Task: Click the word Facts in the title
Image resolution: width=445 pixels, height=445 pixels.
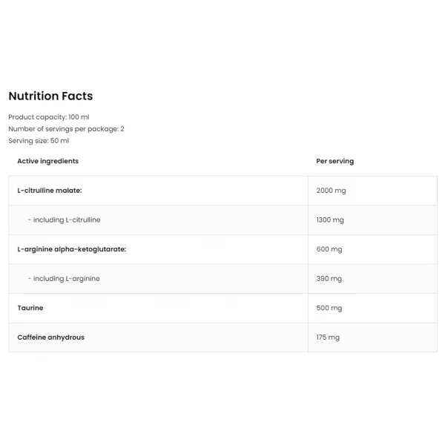Action: coord(77,96)
